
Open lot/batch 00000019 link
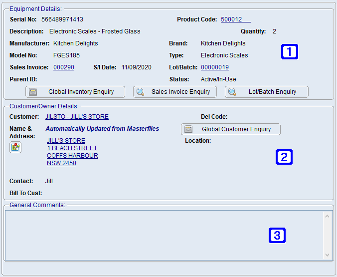215,67
